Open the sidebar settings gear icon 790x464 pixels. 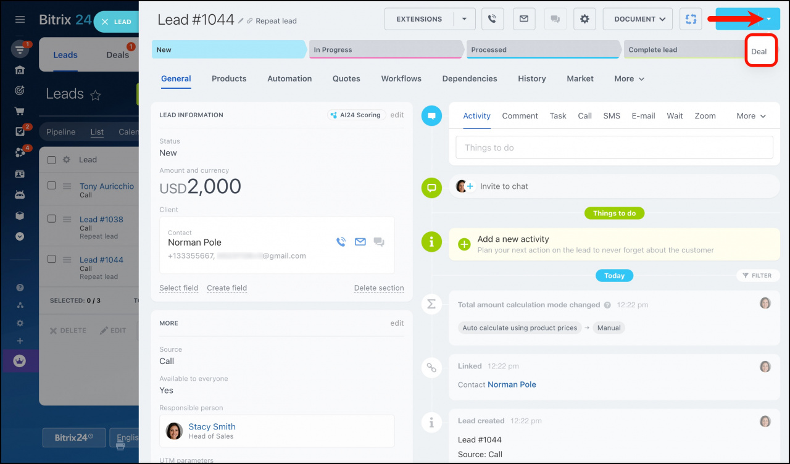pyautogui.click(x=20, y=323)
